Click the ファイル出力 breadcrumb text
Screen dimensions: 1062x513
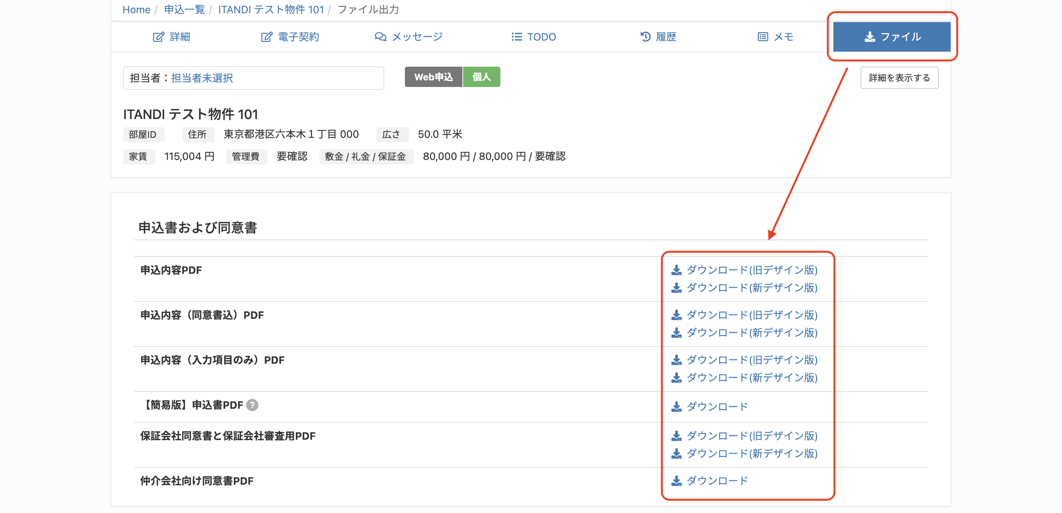(368, 10)
